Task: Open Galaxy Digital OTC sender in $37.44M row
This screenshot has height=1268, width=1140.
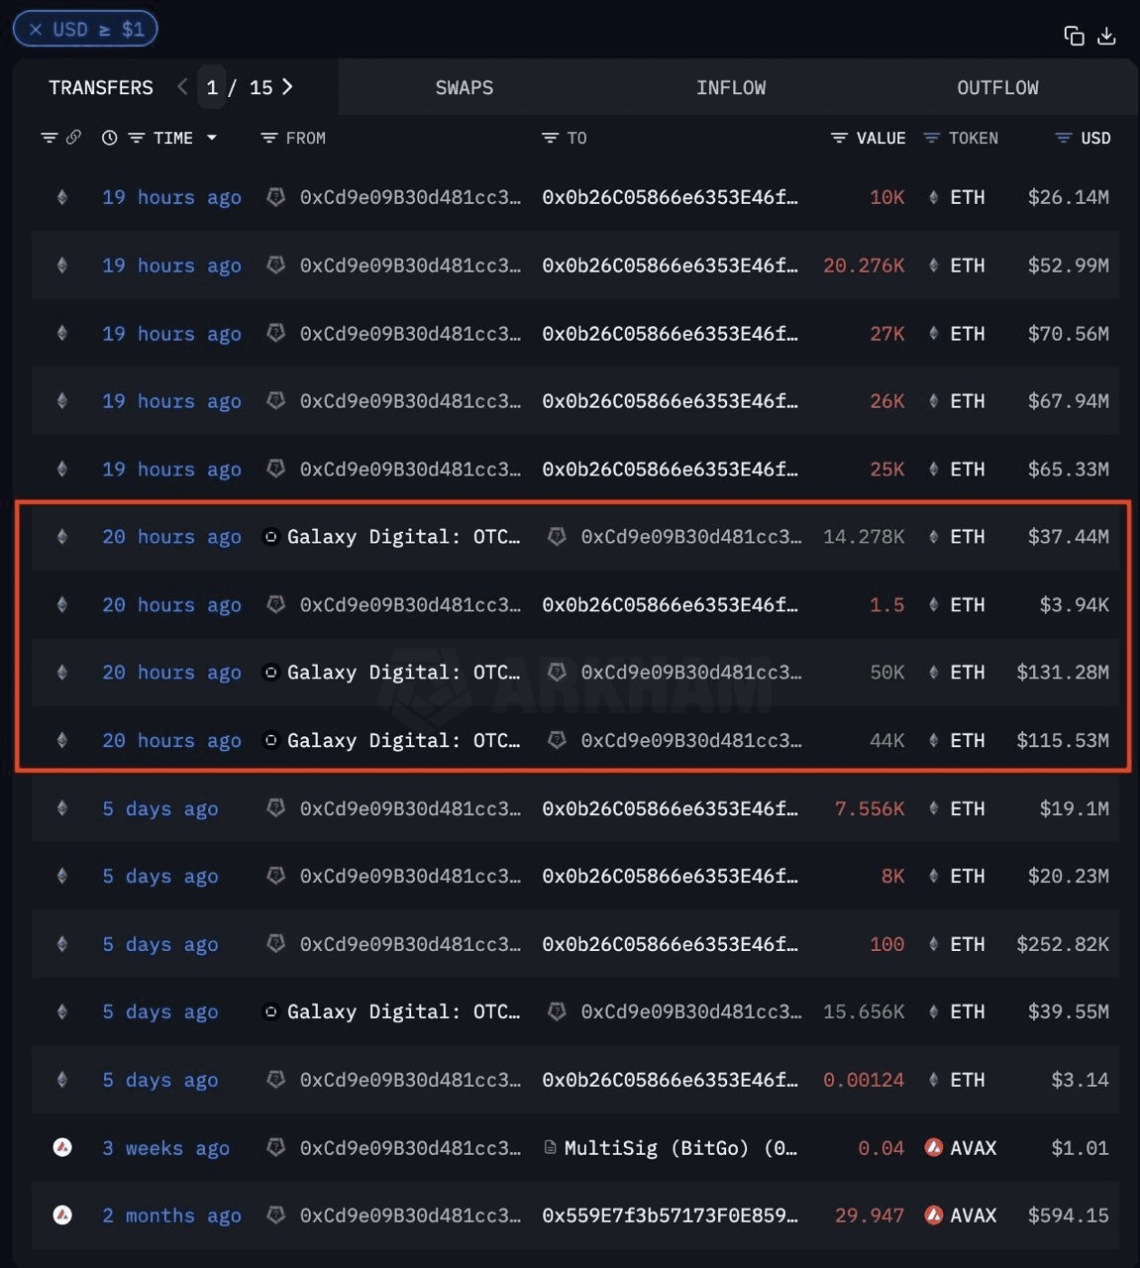Action: (403, 537)
